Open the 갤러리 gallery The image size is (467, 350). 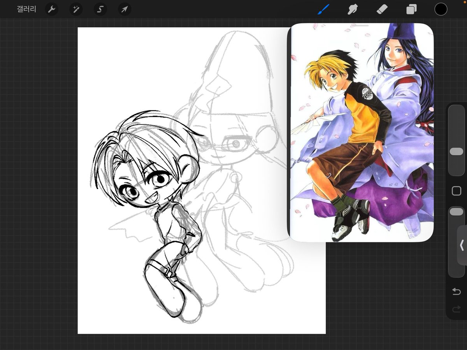pos(26,9)
